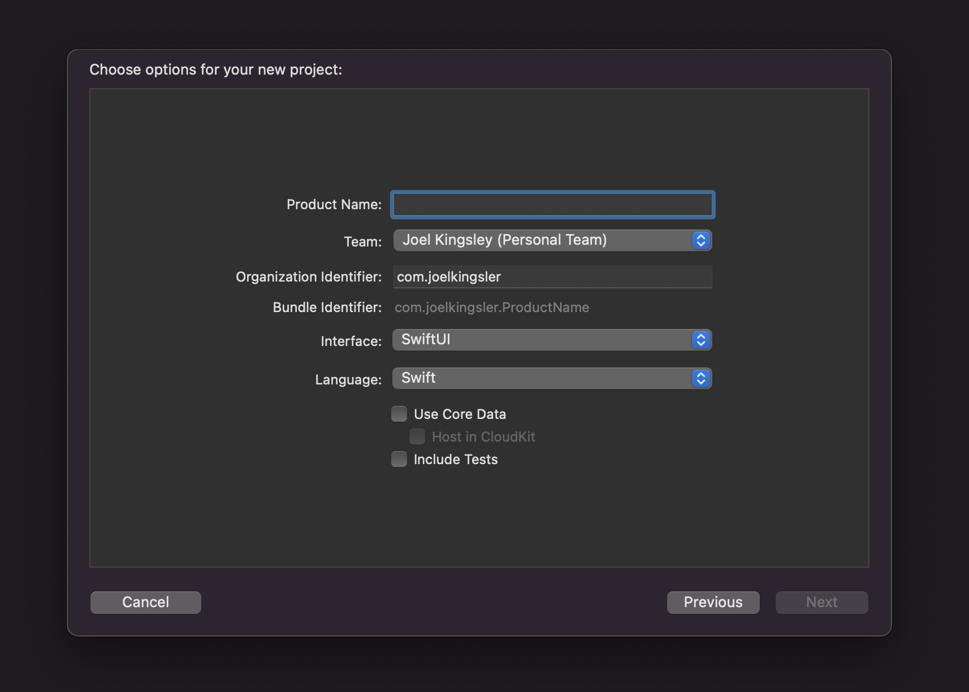Expand the SwiftUI interface popup menu
The image size is (969, 692).
pyautogui.click(x=543, y=340)
